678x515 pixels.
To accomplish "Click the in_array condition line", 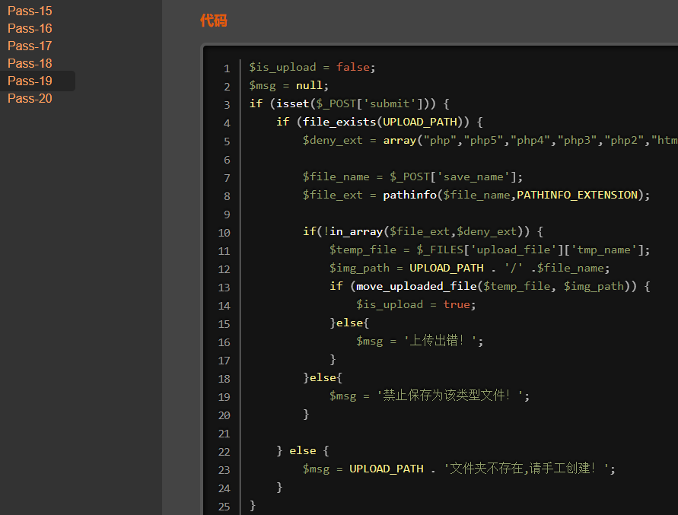I will click(422, 232).
